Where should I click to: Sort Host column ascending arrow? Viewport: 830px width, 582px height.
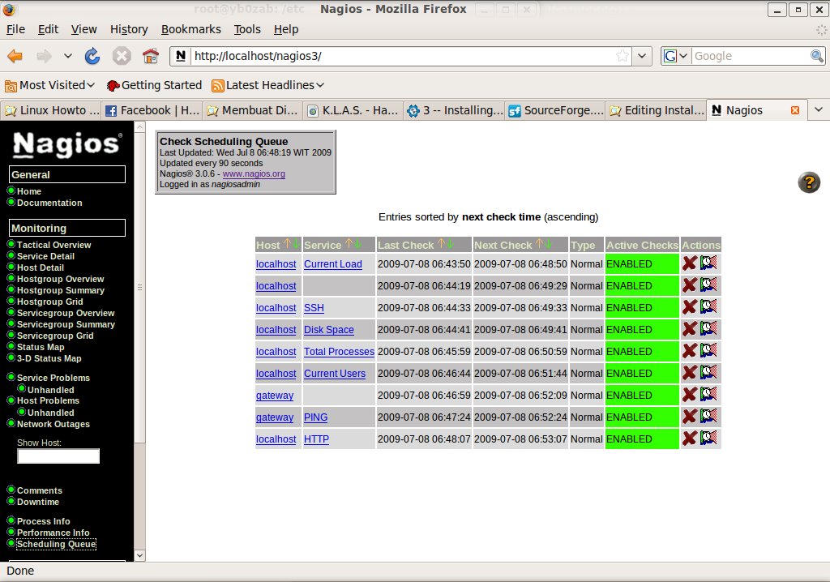point(286,245)
